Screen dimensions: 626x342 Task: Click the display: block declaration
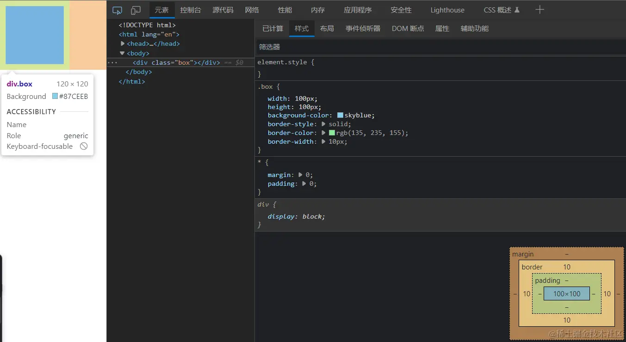[297, 216]
